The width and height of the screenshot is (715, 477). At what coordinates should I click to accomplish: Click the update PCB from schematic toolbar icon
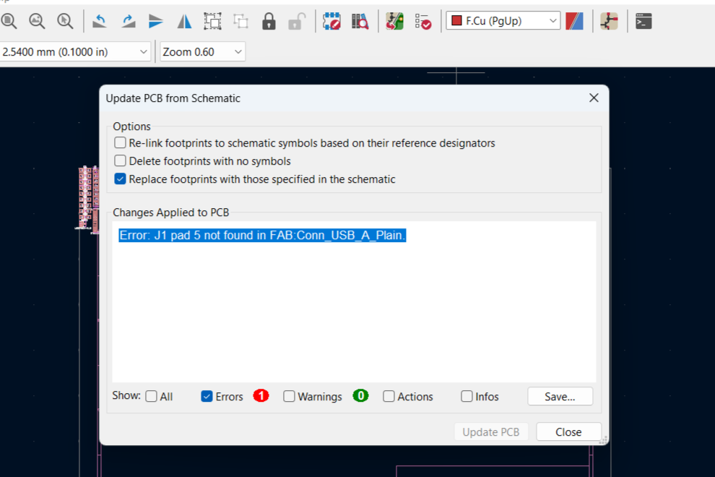coord(395,21)
